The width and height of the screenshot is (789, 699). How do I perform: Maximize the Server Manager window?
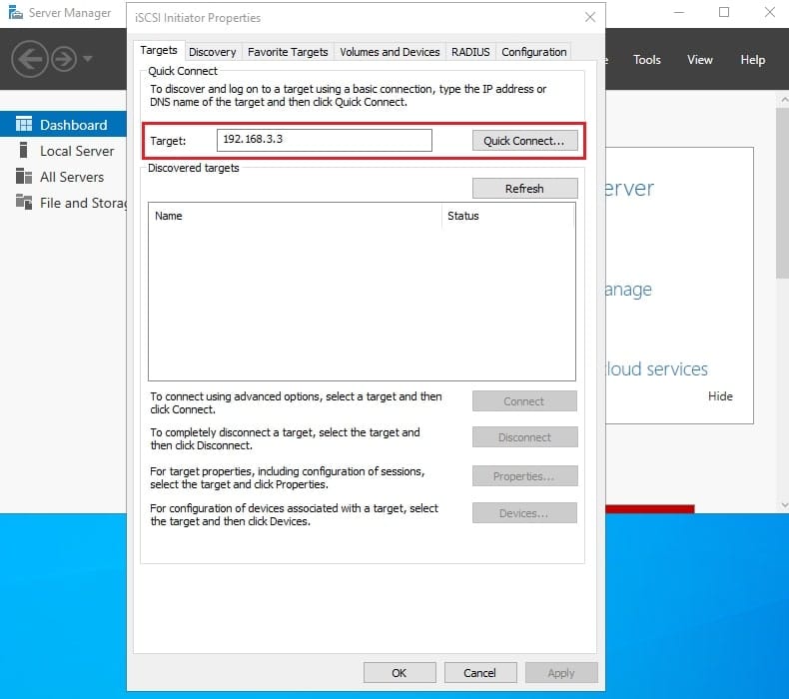724,12
